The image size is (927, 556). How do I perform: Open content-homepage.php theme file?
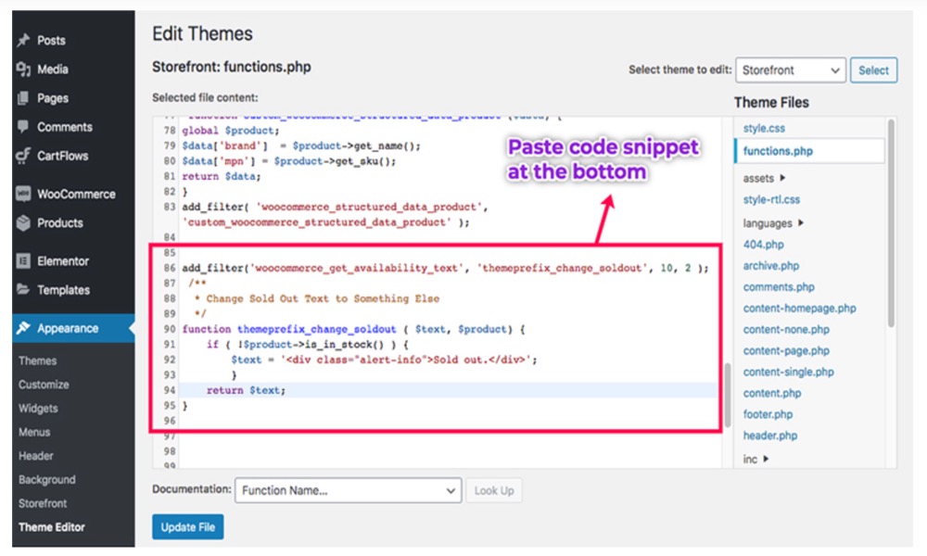[799, 309]
